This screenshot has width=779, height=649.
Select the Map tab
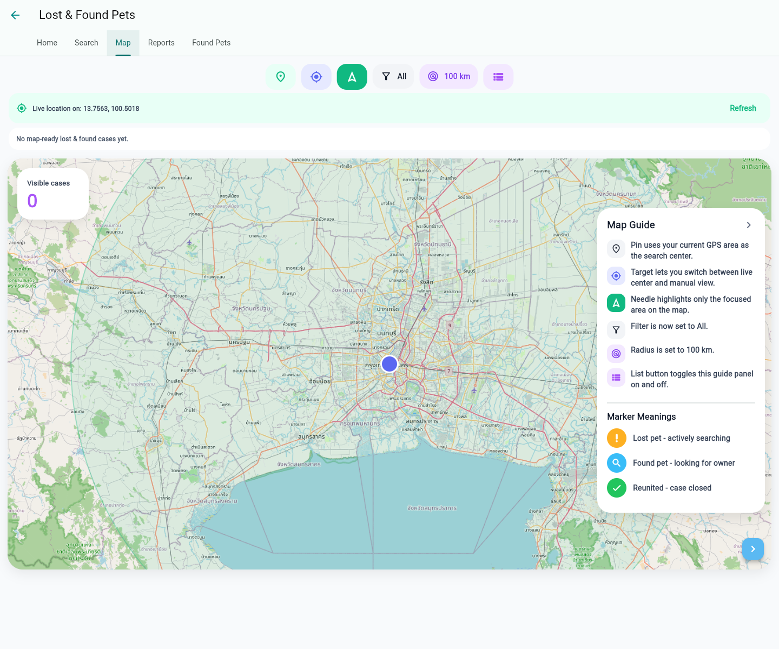123,43
